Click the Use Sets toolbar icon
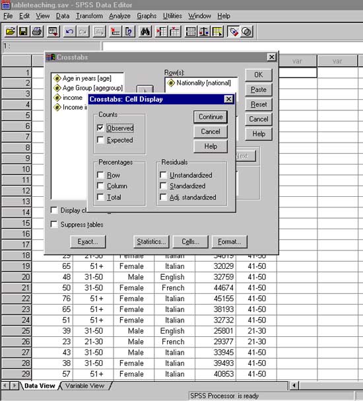The height and width of the screenshot is (401, 363). coord(247,32)
